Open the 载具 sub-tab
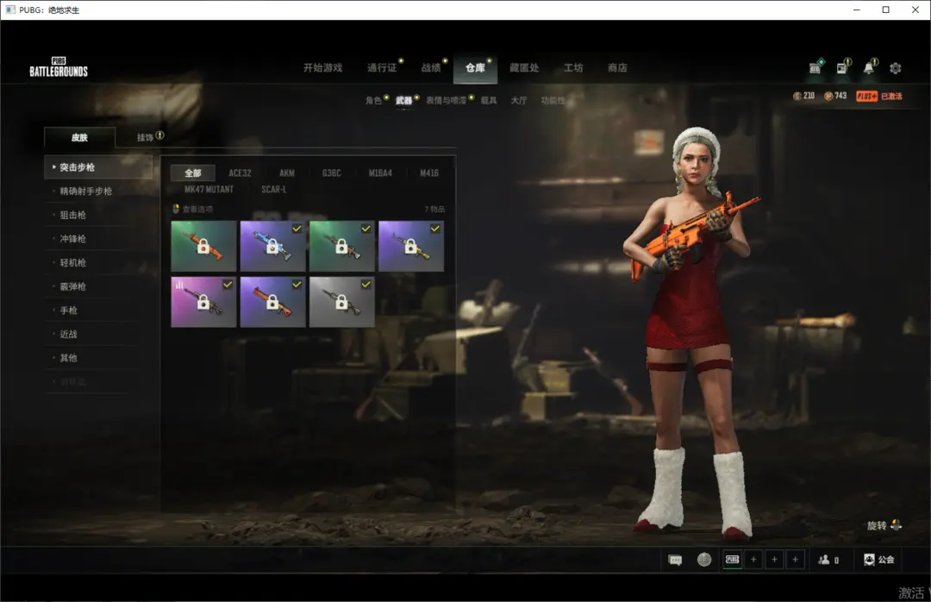The height and width of the screenshot is (602, 931). pyautogui.click(x=489, y=100)
